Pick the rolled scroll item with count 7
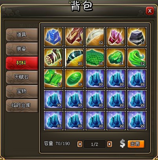 pos(53,58)
